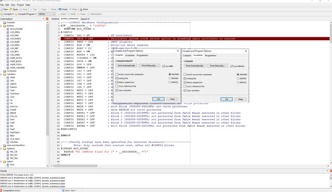Click the editor horizontal scrollbar thumb
The width and height of the screenshot is (332, 192).
click(75, 166)
